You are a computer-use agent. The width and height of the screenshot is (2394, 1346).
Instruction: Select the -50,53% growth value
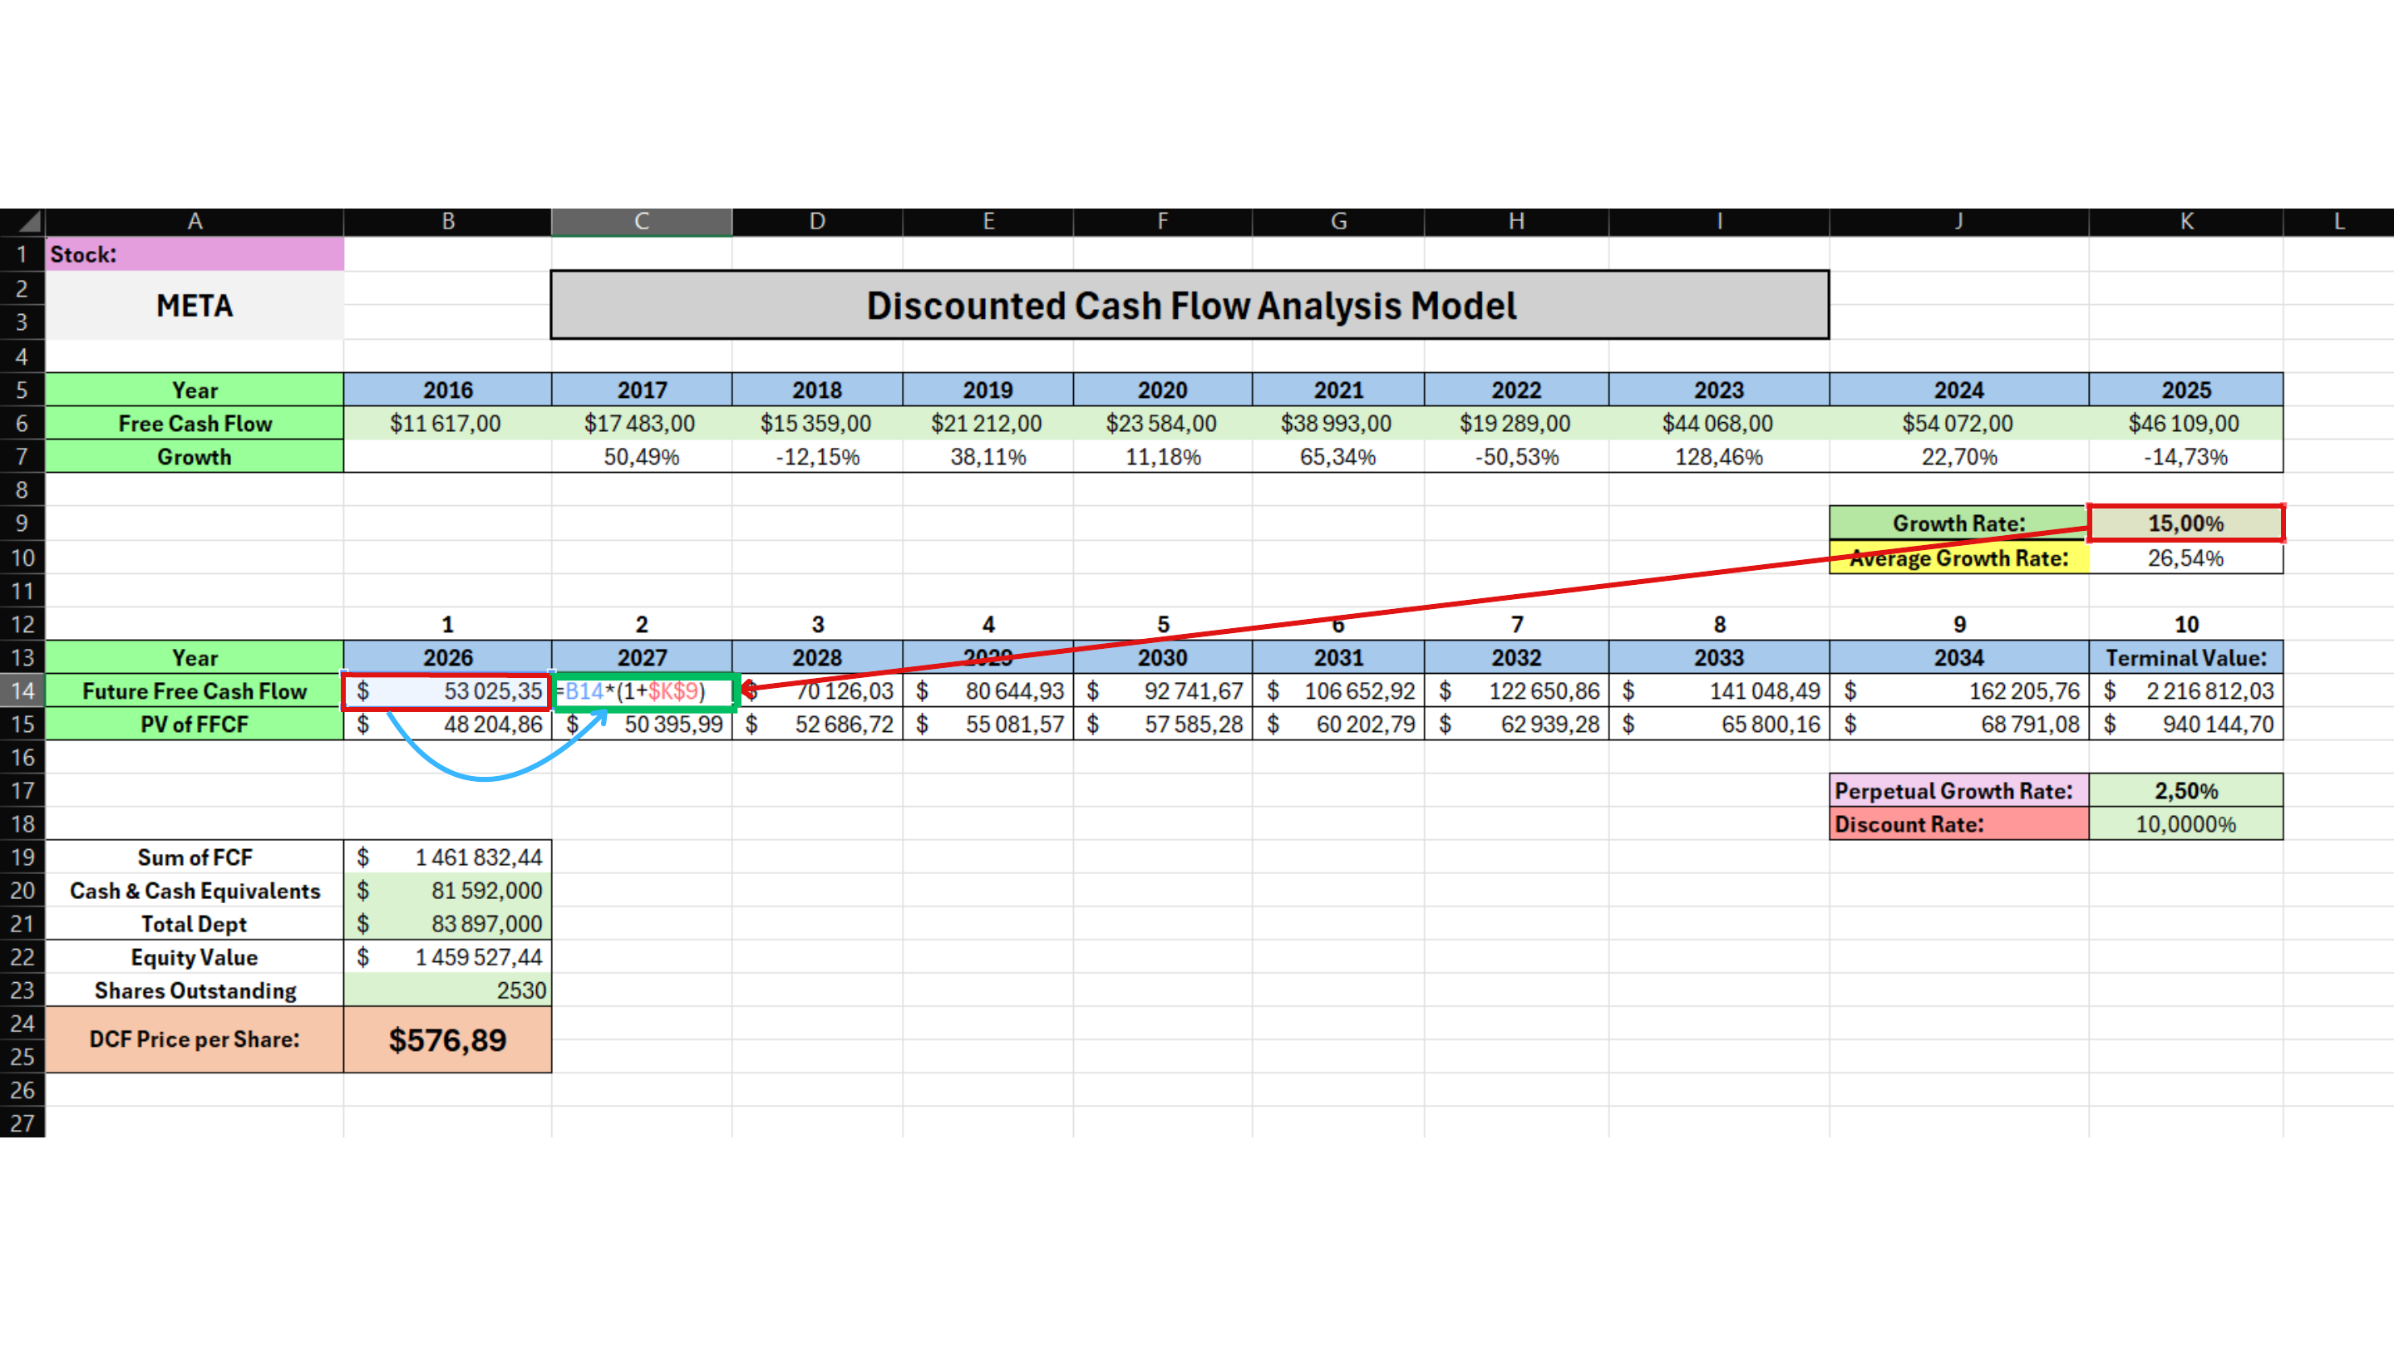(1515, 457)
